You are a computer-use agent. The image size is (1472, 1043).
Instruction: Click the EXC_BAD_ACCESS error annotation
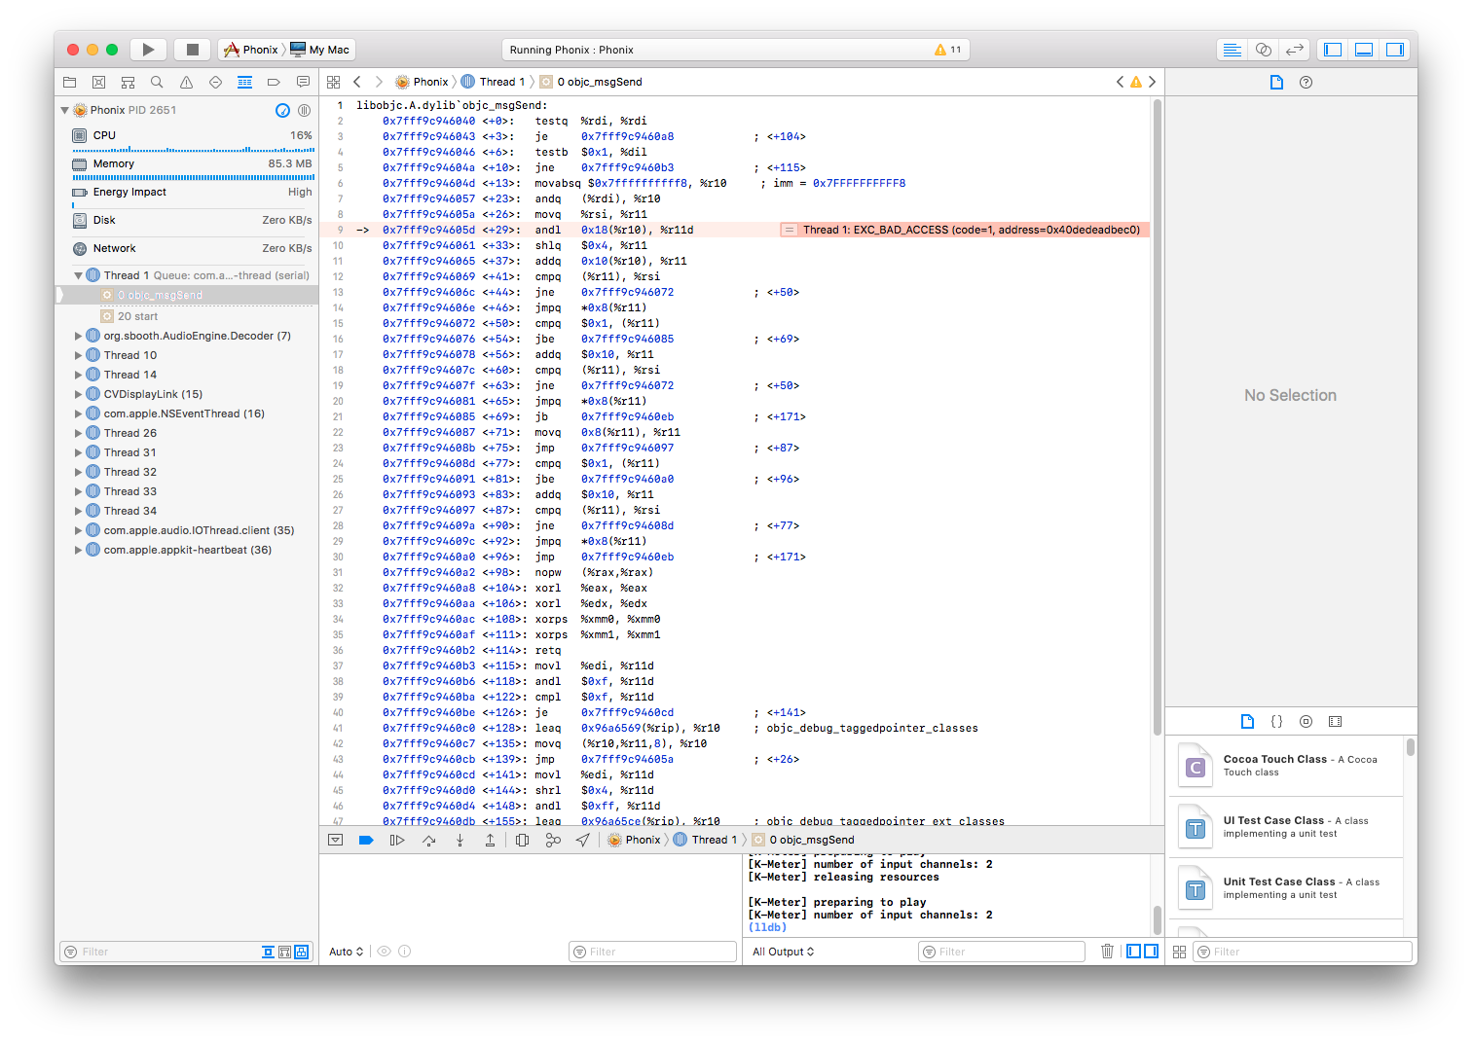click(x=965, y=230)
